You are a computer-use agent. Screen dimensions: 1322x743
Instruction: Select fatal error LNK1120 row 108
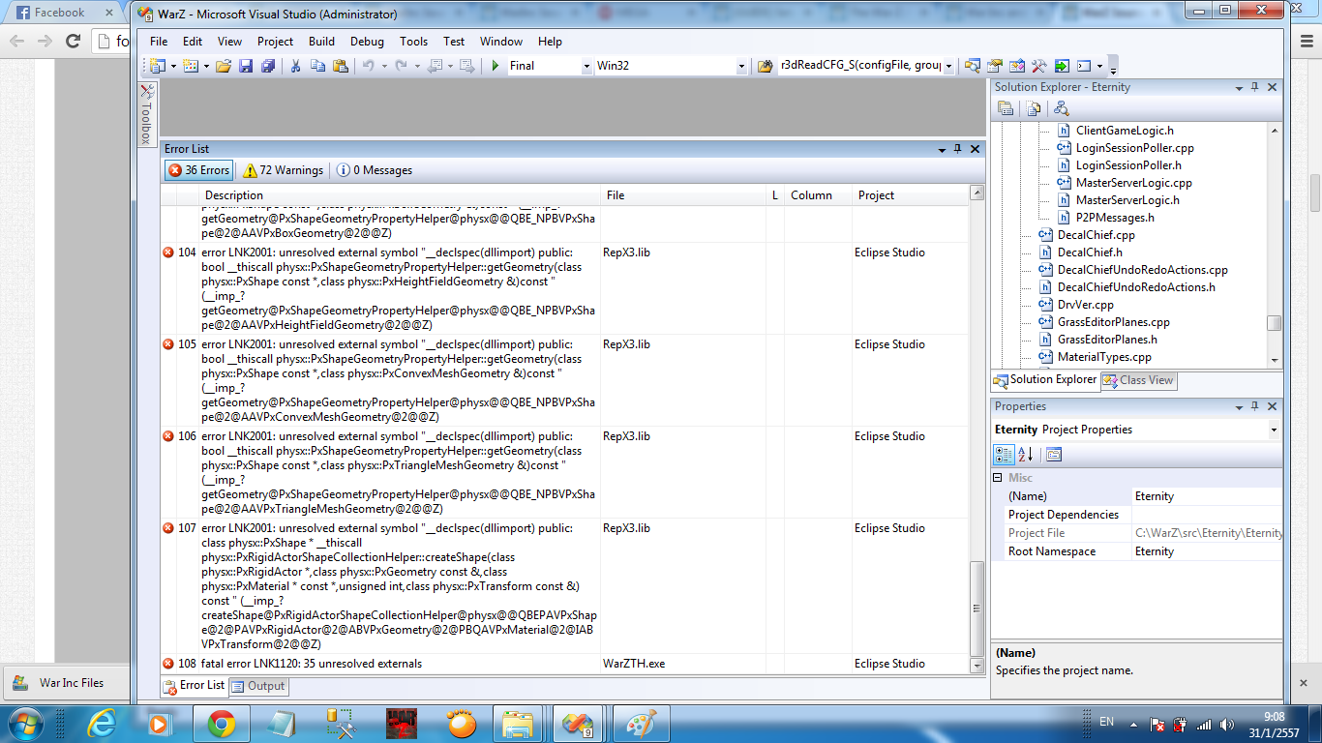pos(564,664)
